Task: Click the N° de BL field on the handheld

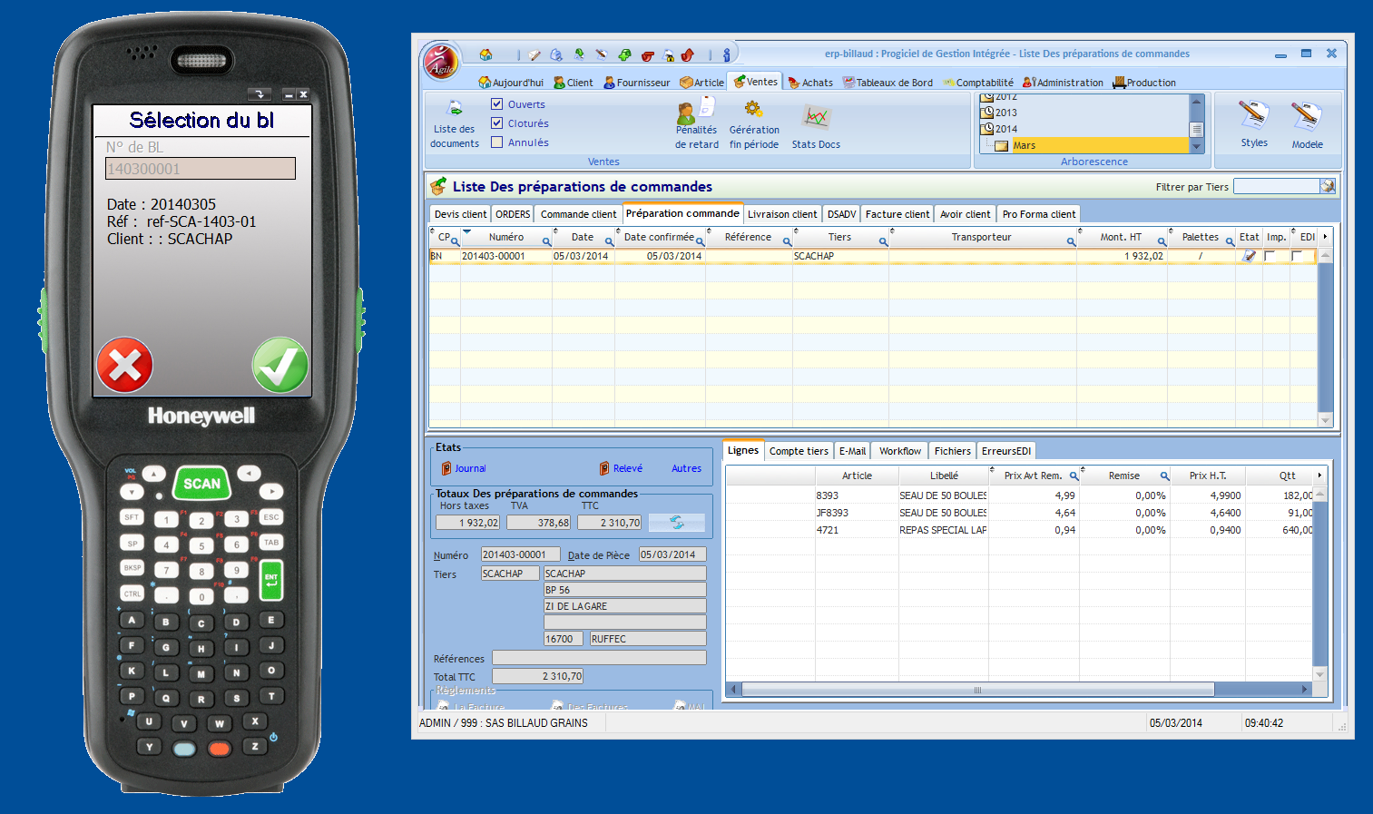Action: [x=201, y=169]
